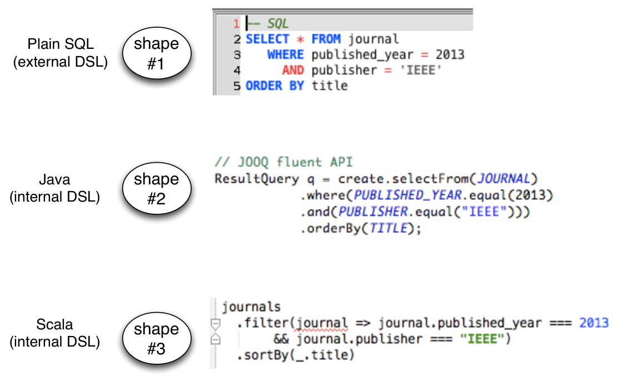Click the underlined "journal" parameter in .filter
This screenshot has width=626, height=386.
[322, 323]
